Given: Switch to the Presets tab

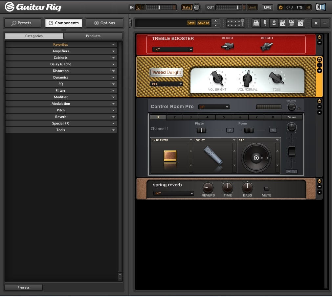Looking at the screenshot, I should click(23, 23).
